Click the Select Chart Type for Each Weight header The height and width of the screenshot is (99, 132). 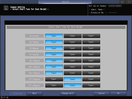pyautogui.click(x=66, y=27)
